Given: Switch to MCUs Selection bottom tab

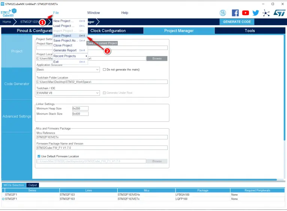Looking at the screenshot, I should tap(14, 185).
